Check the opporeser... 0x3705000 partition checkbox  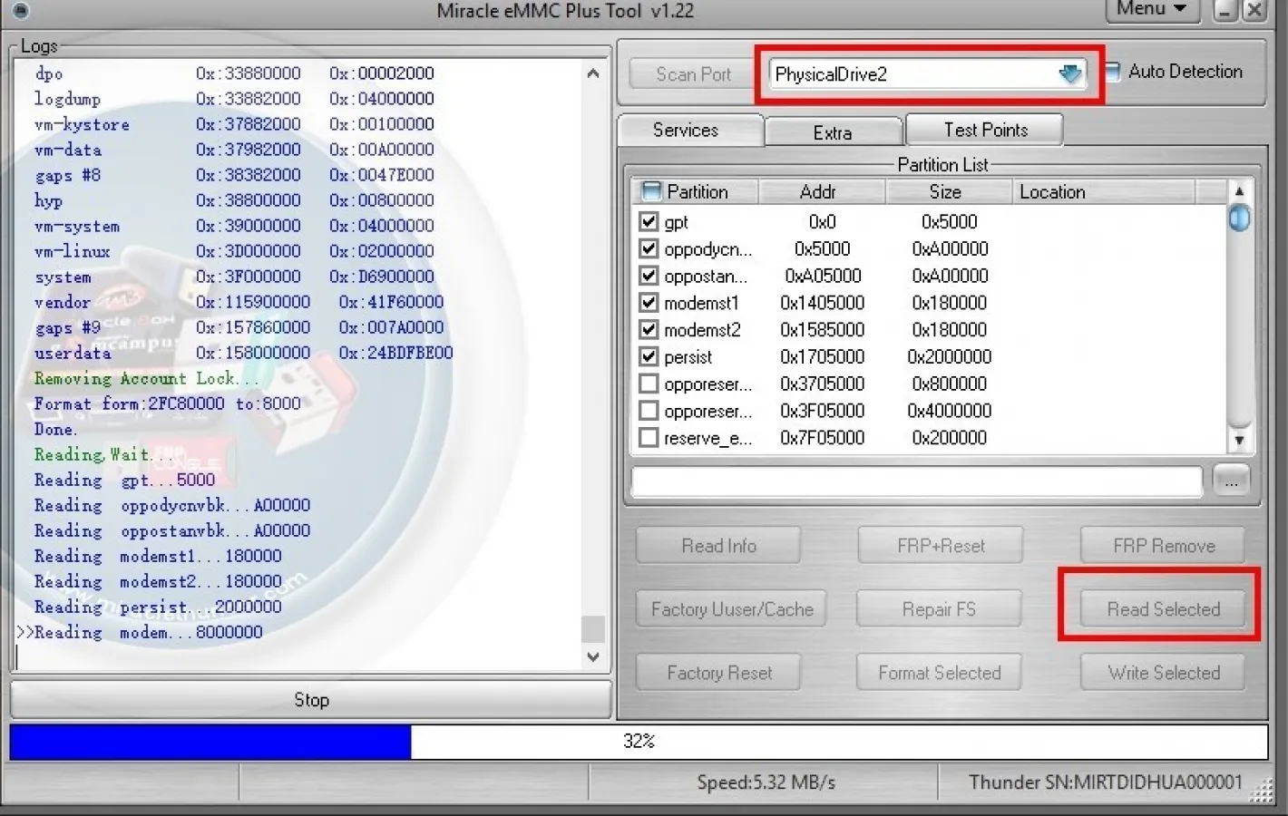point(649,384)
